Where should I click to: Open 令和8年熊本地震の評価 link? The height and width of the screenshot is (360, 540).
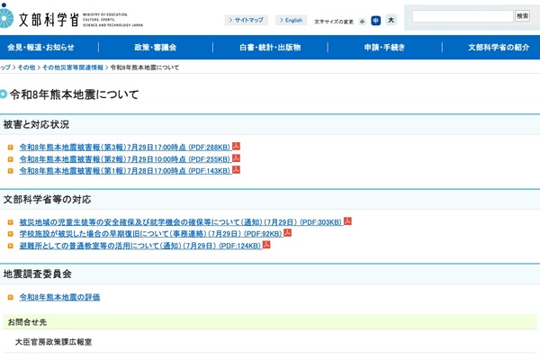(x=59, y=297)
